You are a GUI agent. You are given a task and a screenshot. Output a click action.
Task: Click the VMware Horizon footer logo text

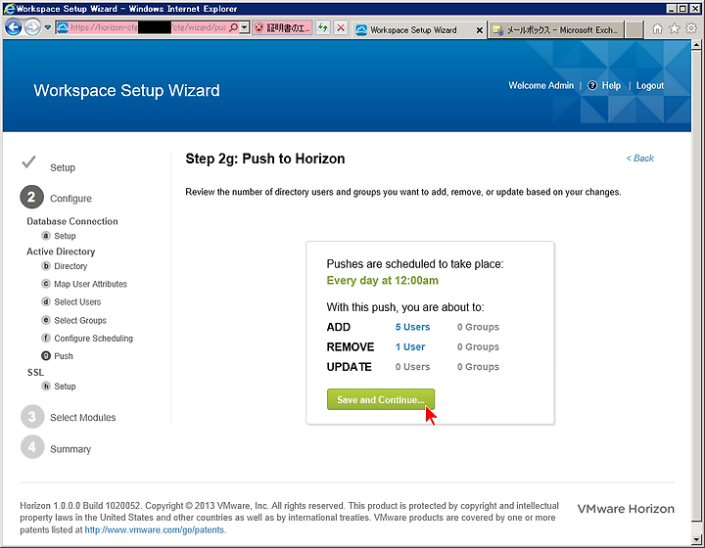coord(626,509)
